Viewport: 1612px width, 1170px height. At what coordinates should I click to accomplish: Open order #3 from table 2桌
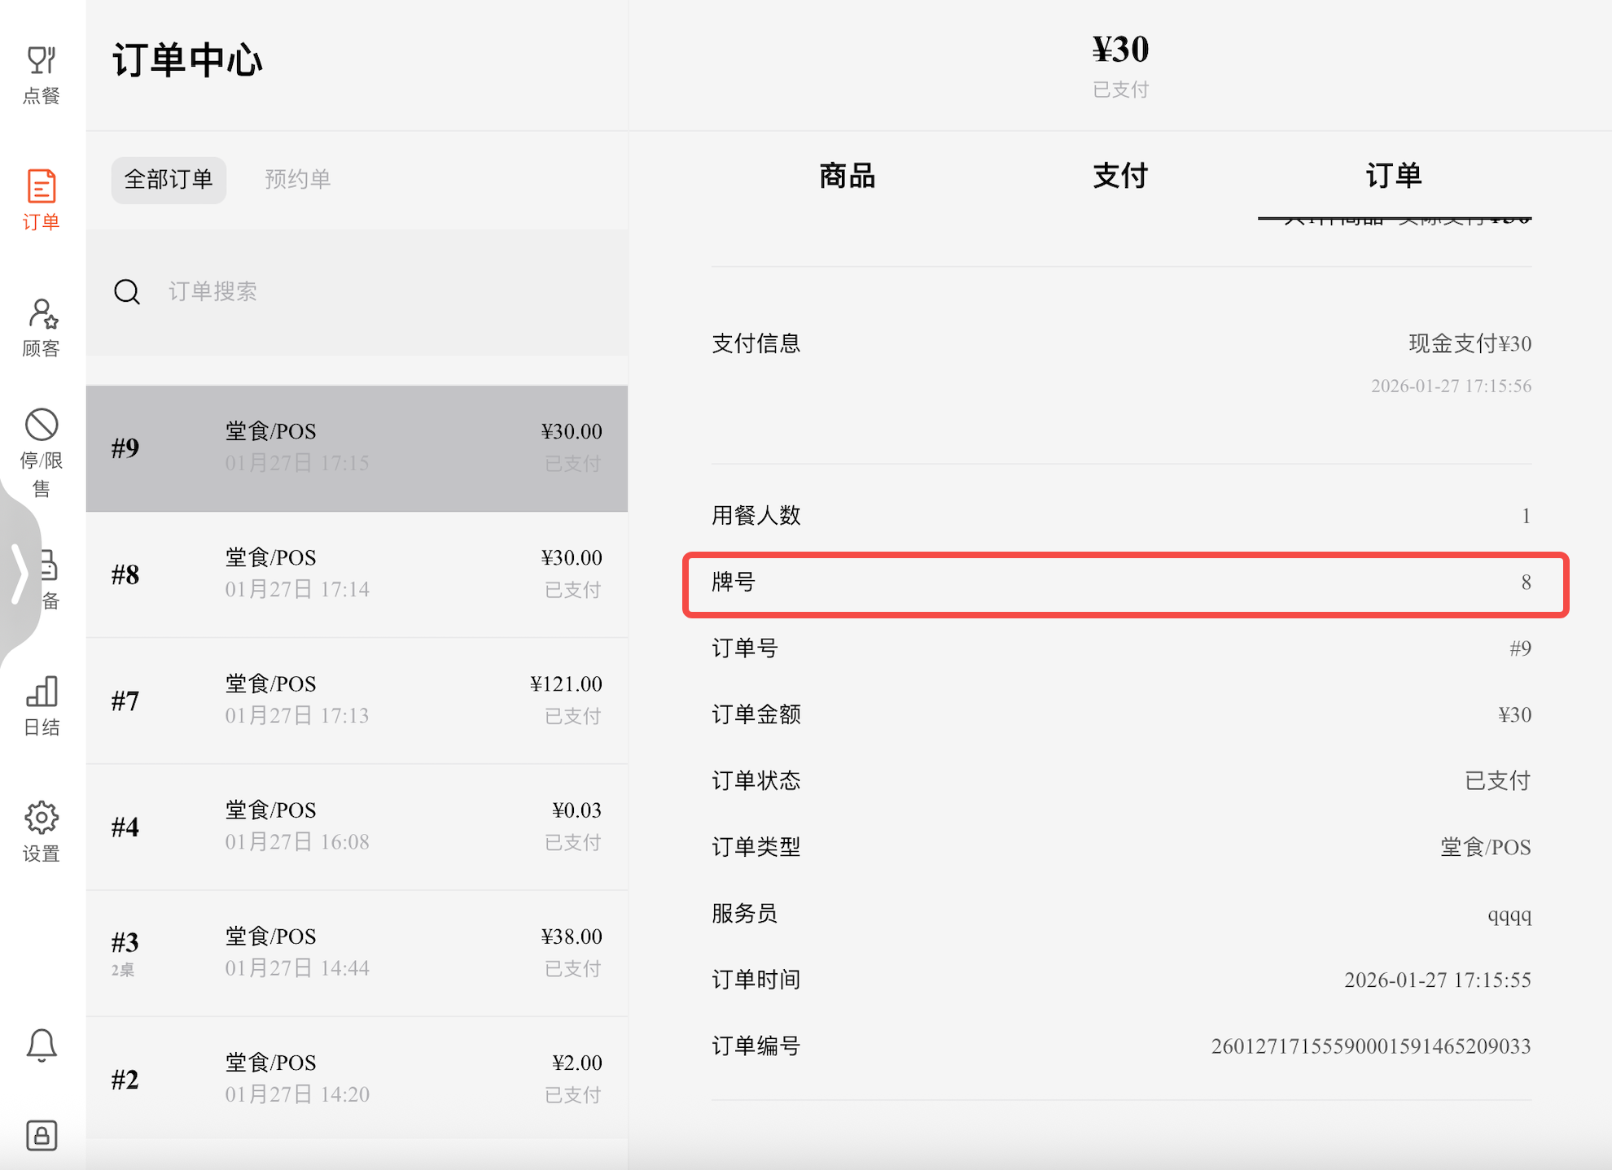point(357,952)
